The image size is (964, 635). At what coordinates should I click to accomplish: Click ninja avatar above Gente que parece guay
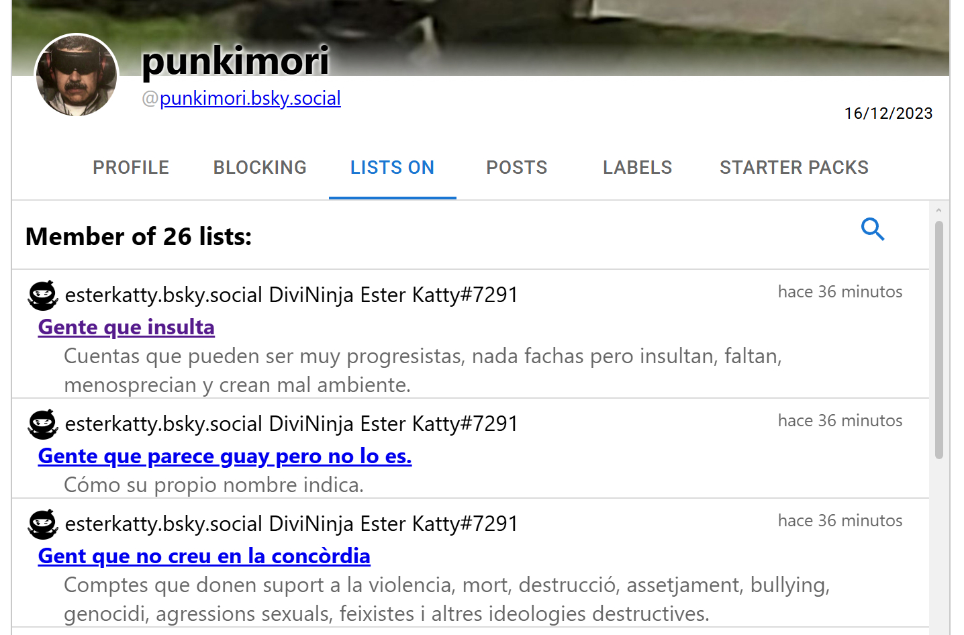[43, 424]
